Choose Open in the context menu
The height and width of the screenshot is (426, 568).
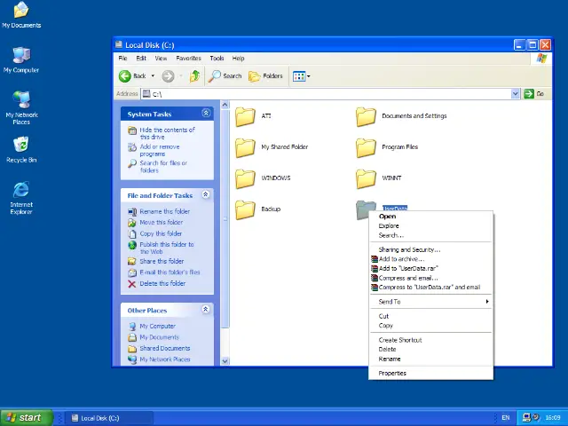click(x=430, y=217)
